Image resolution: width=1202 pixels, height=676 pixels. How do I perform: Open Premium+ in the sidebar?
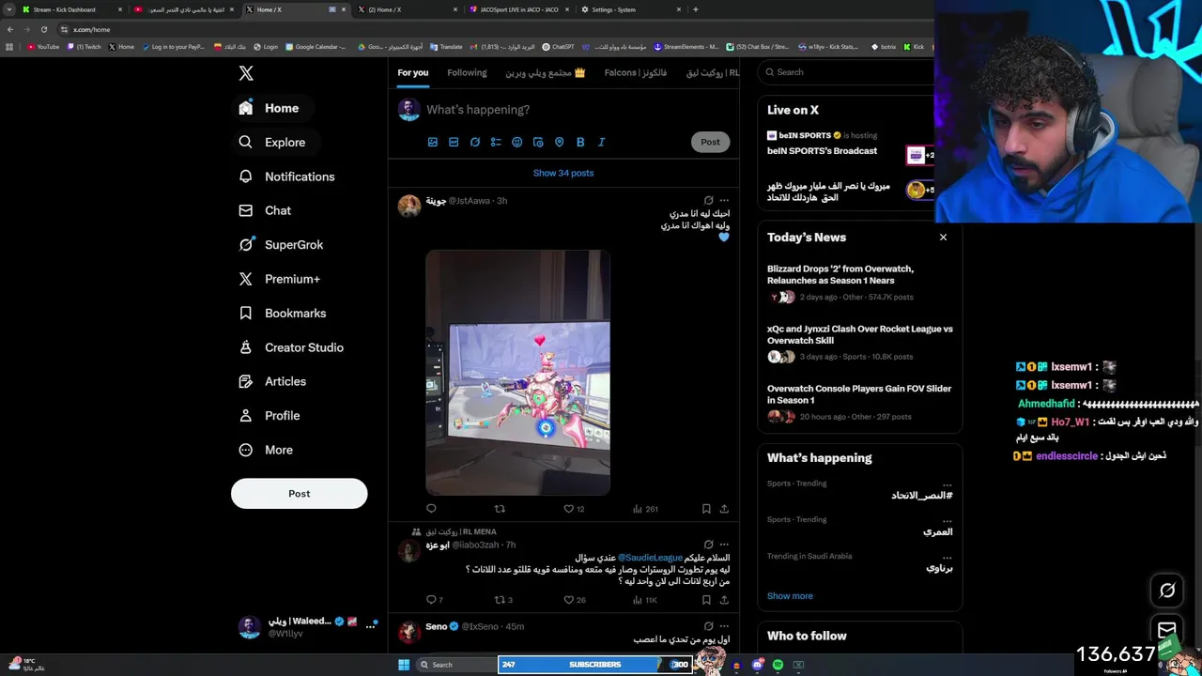280,279
